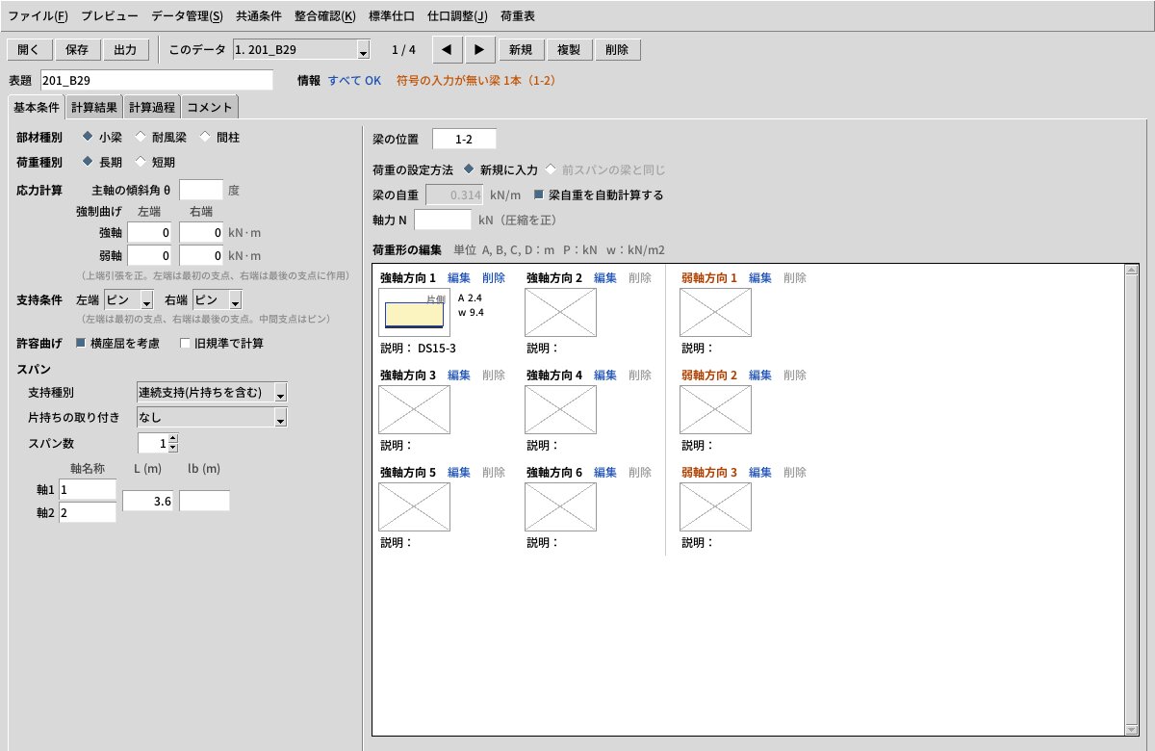This screenshot has width=1155, height=751.
Task: Switch to the 基本条件 tab
Action: [37, 107]
